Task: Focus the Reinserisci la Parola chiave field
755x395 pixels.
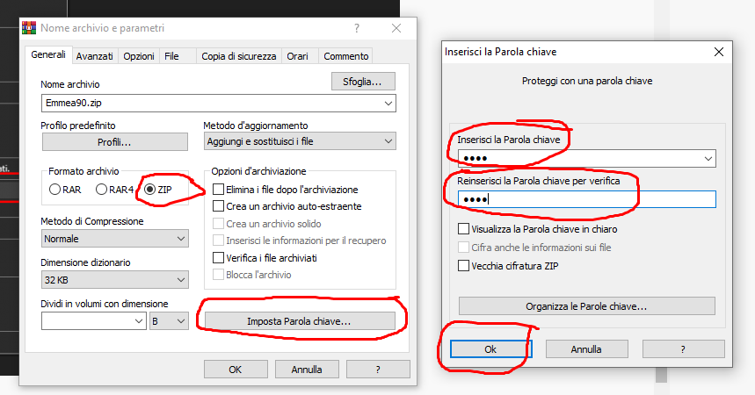Action: click(x=586, y=199)
